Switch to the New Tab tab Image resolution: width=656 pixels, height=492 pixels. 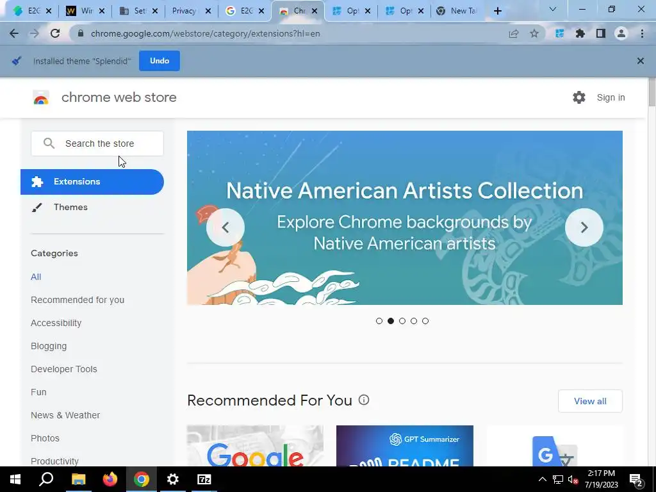coord(458,12)
